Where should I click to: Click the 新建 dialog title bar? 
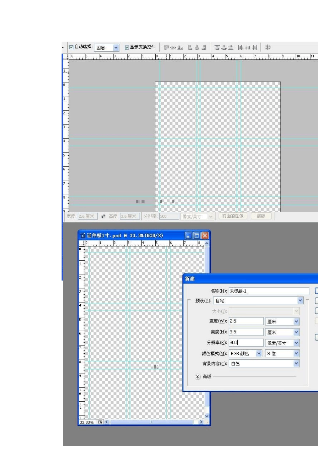point(250,279)
